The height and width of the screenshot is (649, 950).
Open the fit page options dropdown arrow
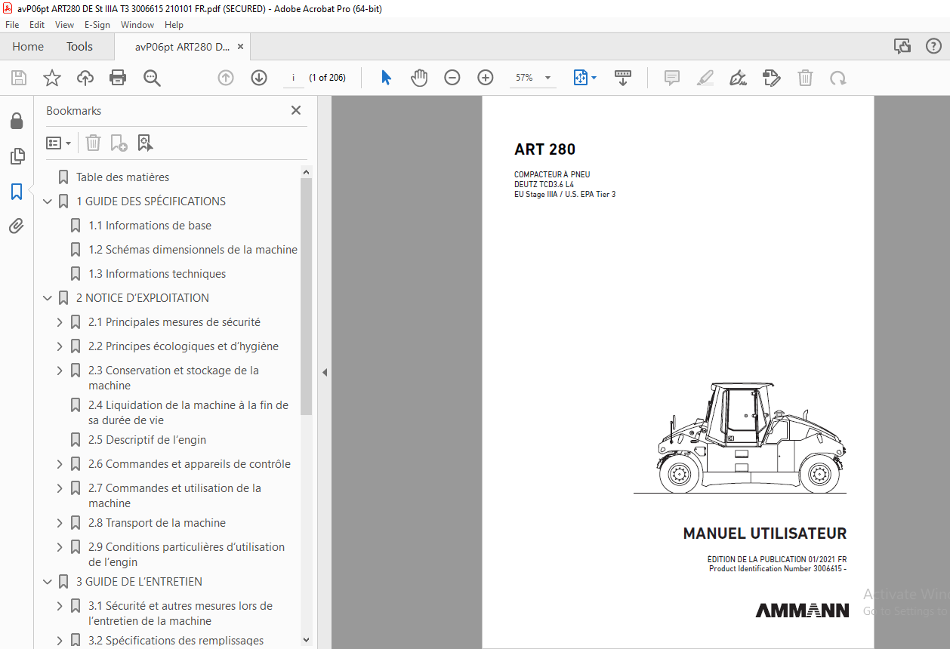click(x=594, y=78)
